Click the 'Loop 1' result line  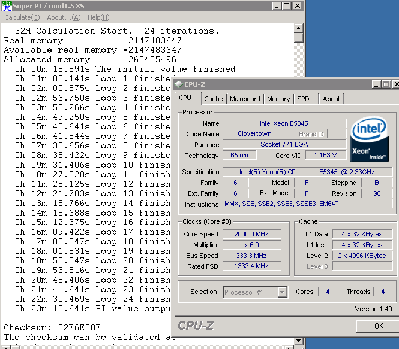pos(95,78)
